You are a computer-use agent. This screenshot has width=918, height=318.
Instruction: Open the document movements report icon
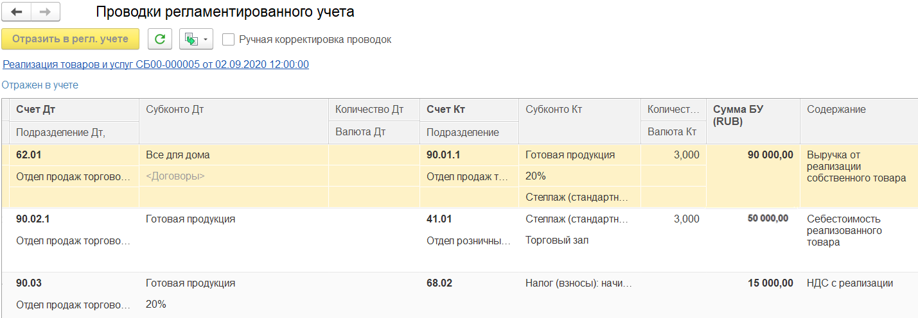pyautogui.click(x=191, y=39)
